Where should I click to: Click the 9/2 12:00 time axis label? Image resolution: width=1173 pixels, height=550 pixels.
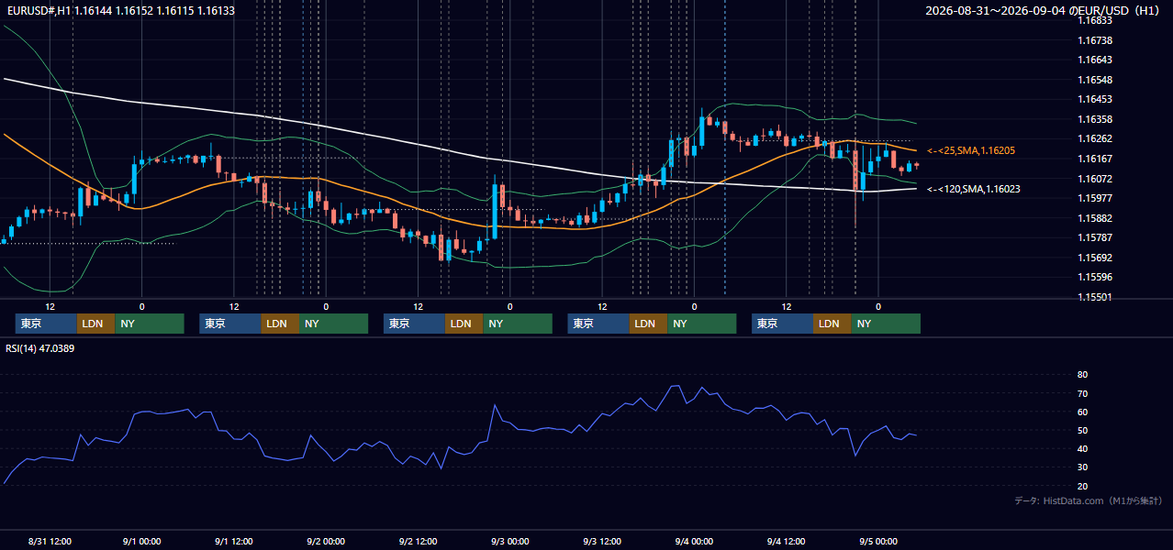click(419, 542)
